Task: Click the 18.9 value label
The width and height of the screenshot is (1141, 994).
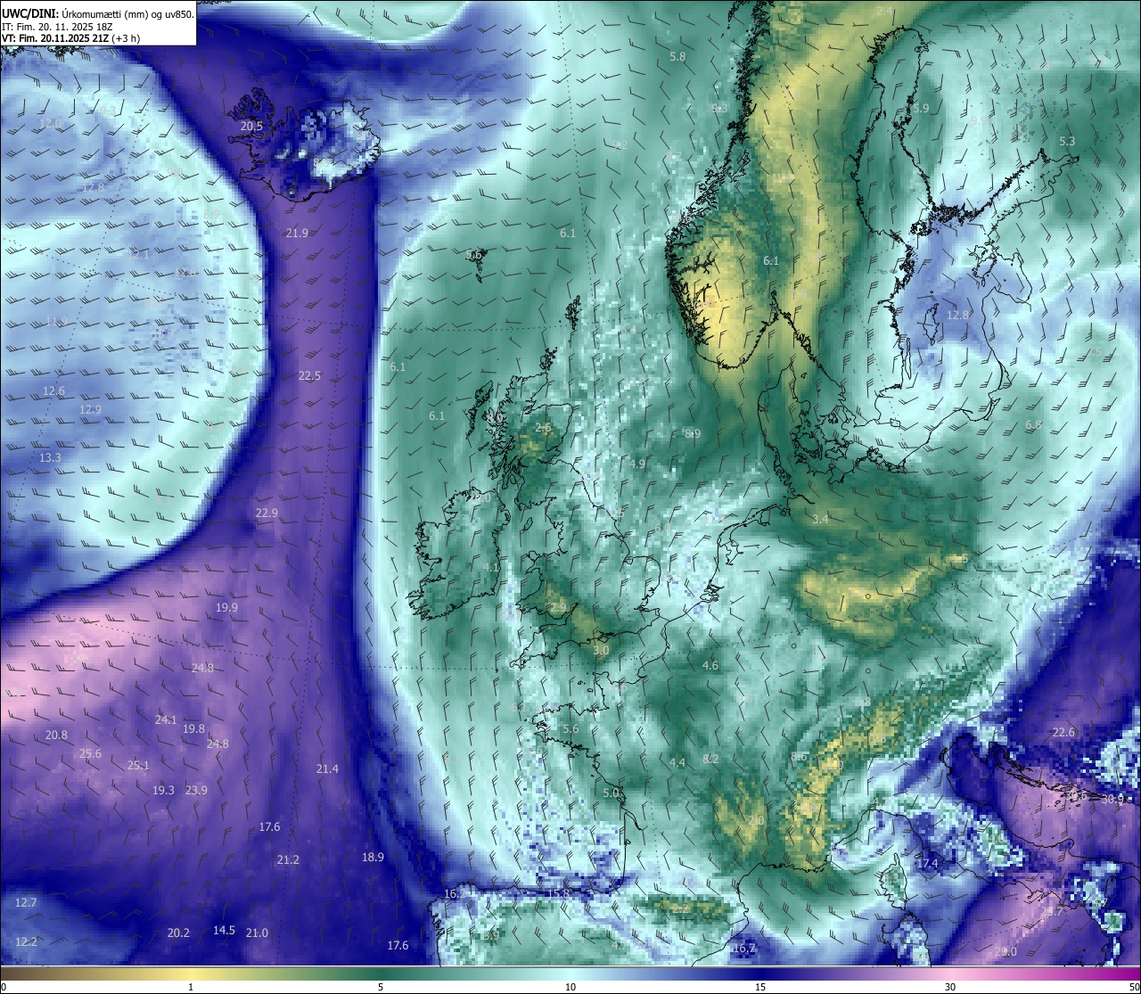Action: click(x=373, y=857)
